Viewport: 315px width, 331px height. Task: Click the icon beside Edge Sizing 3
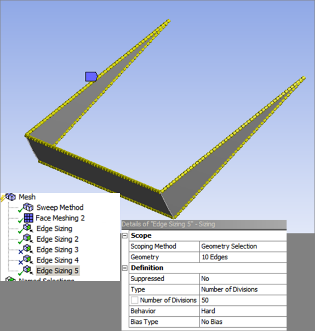28,249
